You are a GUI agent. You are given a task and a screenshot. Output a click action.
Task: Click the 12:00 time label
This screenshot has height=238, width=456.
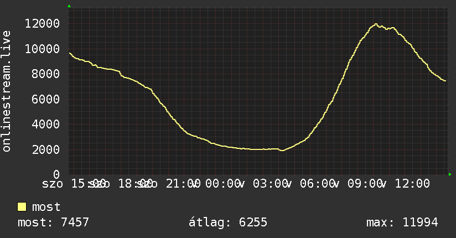point(412,184)
